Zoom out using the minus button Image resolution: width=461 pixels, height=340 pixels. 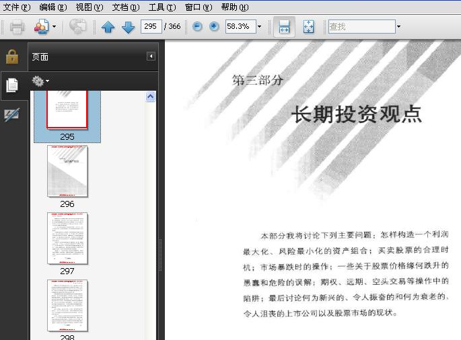coord(197,27)
